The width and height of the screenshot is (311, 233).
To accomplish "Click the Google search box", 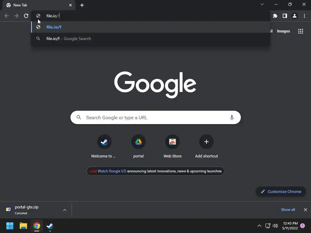I will (x=155, y=117).
